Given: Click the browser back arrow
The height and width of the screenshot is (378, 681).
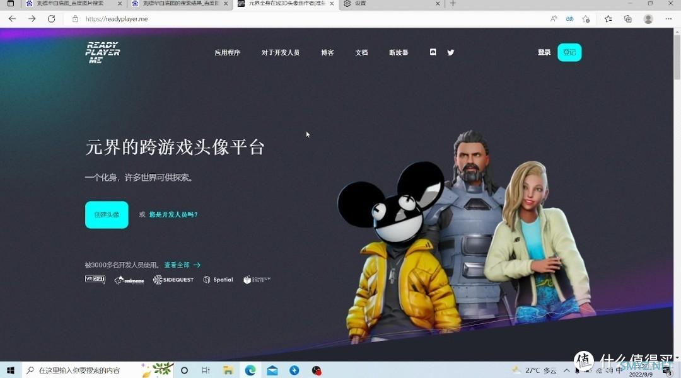Looking at the screenshot, I should [x=12, y=19].
